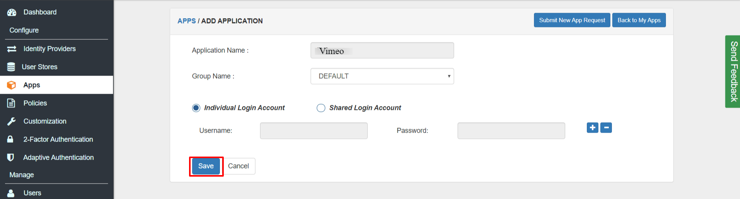Click the Group Name label
This screenshot has height=199, width=740.
pos(213,76)
